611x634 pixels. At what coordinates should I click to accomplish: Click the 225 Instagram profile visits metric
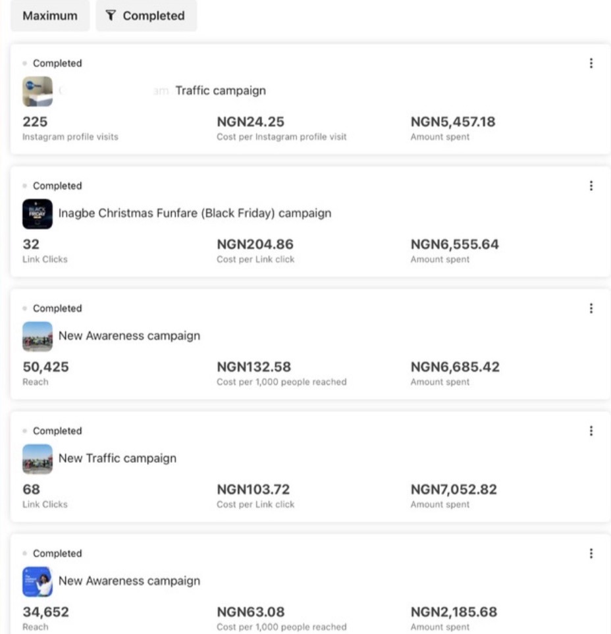[x=35, y=122]
